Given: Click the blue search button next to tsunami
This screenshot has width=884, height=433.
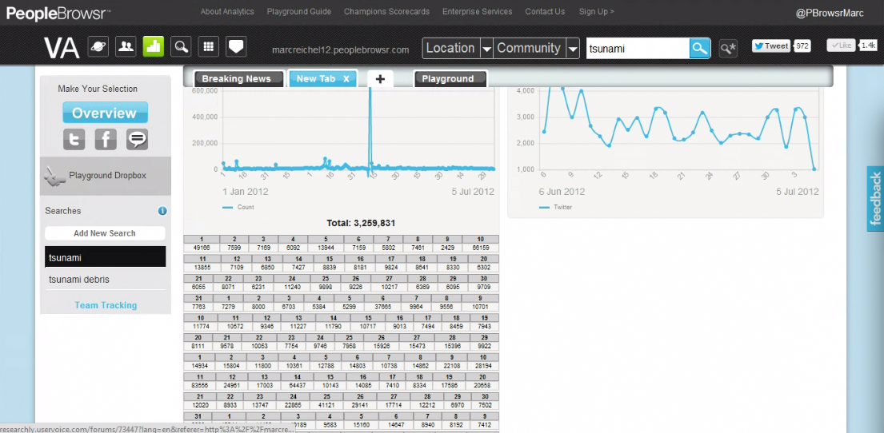Looking at the screenshot, I should pos(700,49).
